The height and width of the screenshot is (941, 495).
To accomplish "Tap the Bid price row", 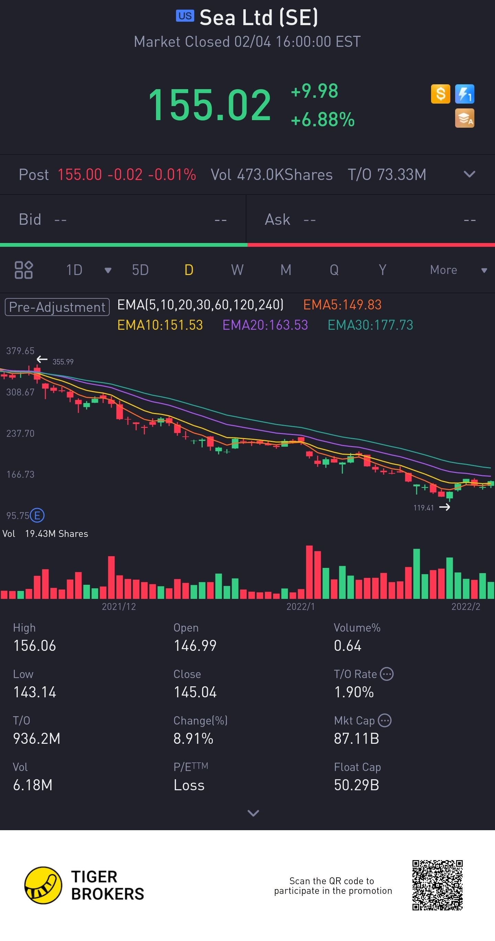I will (123, 220).
